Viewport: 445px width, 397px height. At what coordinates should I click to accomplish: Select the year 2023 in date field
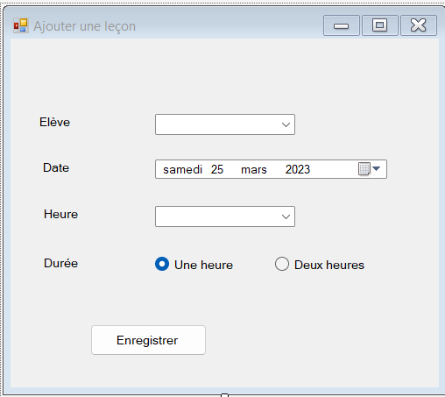pyautogui.click(x=298, y=169)
